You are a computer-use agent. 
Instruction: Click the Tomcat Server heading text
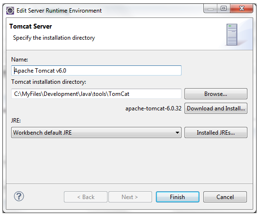[30, 27]
